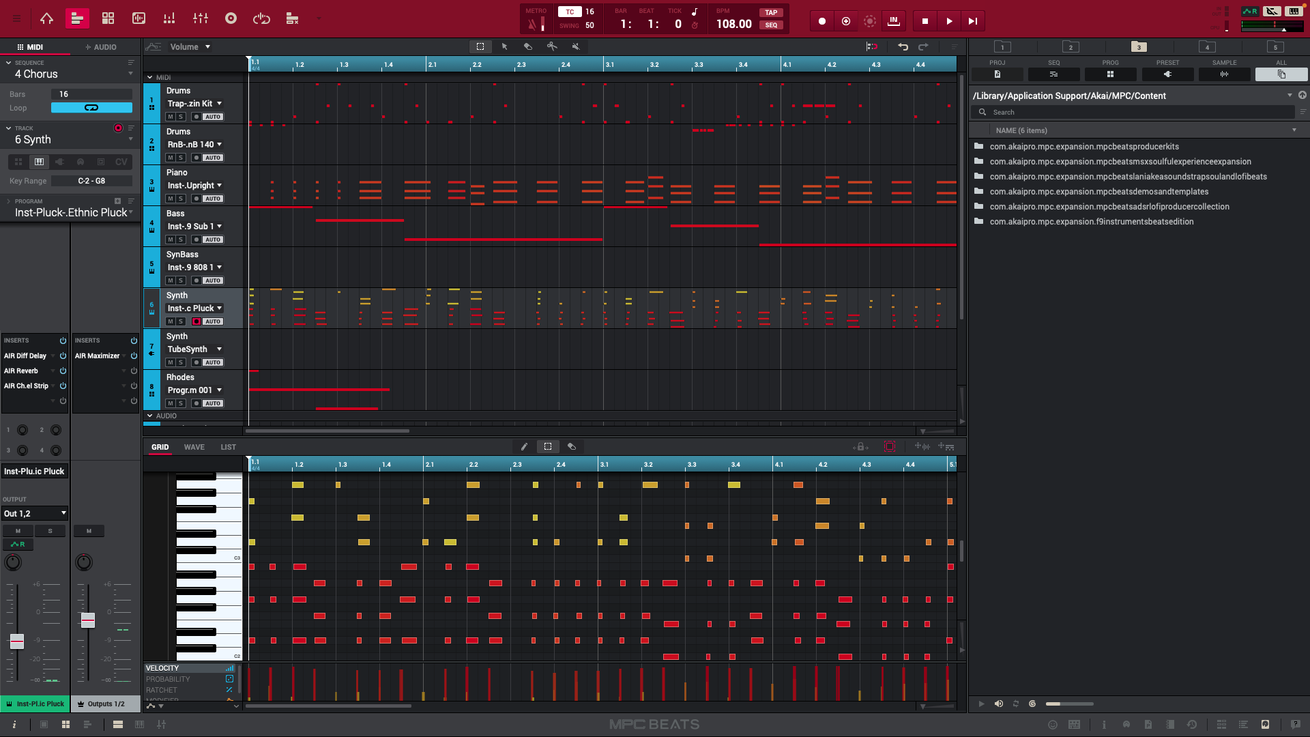Open the pad grid view icon

click(108, 18)
